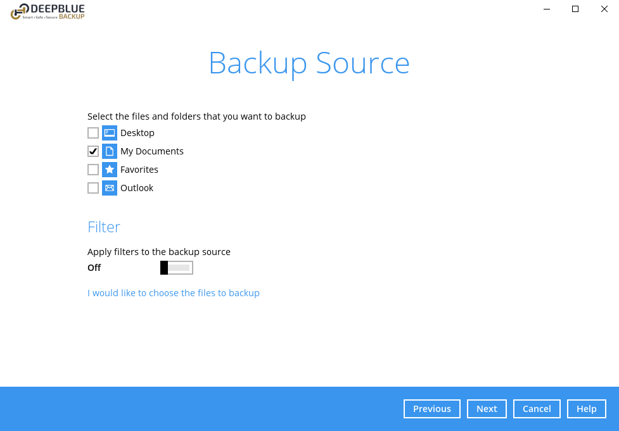Maximize the DeepBlue Backup window
Image resolution: width=619 pixels, height=431 pixels.
pyautogui.click(x=575, y=9)
